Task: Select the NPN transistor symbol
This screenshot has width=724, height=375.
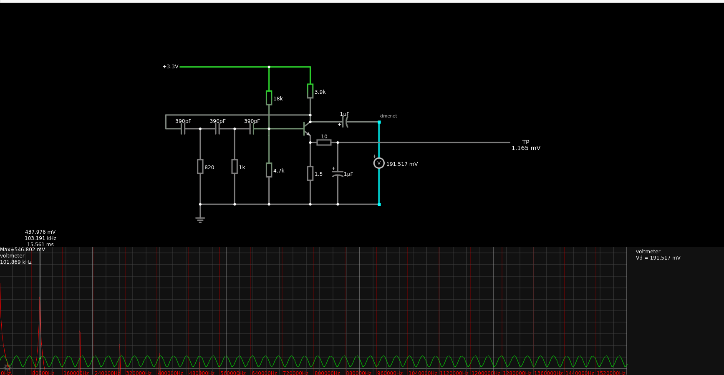Action: 307,129
